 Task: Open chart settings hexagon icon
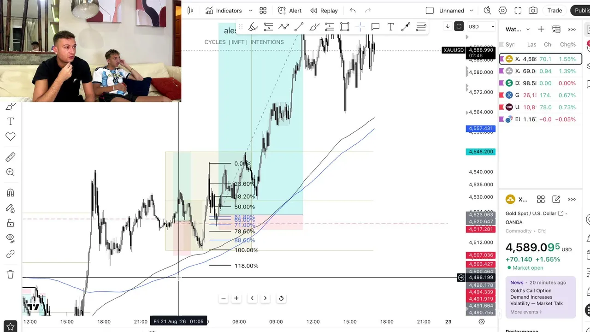click(x=503, y=11)
